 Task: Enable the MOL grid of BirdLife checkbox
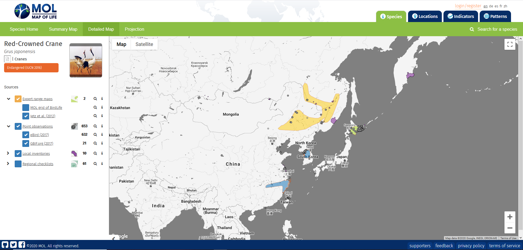(x=26, y=108)
